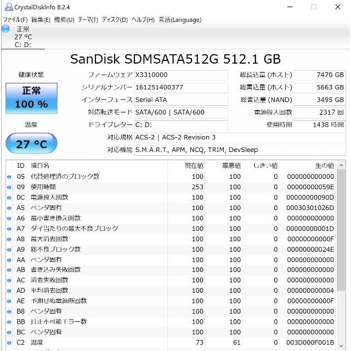Click the status dot on row A8
Viewport: 351px width, 351px height.
(x=9, y=239)
